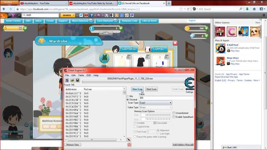Toggle the Executable checkbox
This screenshot has height=150, width=267.
pos(155,123)
